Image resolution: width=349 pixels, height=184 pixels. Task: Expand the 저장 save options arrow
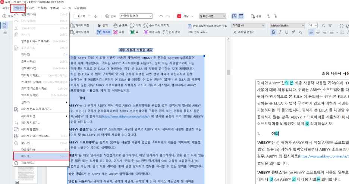click(x=192, y=16)
